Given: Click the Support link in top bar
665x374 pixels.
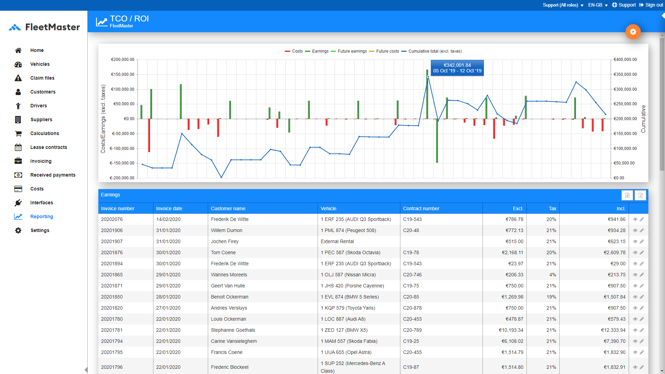Looking at the screenshot, I should coord(624,5).
